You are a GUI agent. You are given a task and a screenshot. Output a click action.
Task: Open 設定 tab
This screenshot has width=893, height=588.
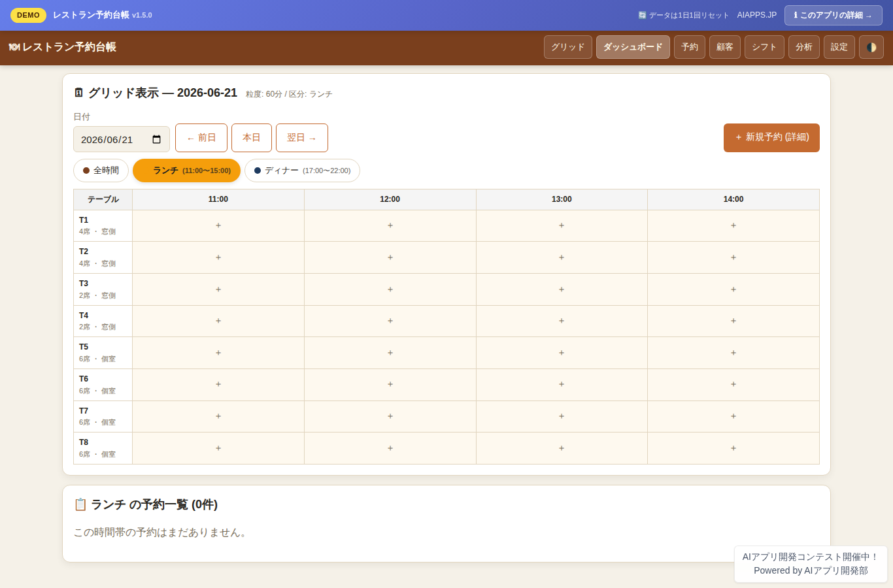point(839,47)
